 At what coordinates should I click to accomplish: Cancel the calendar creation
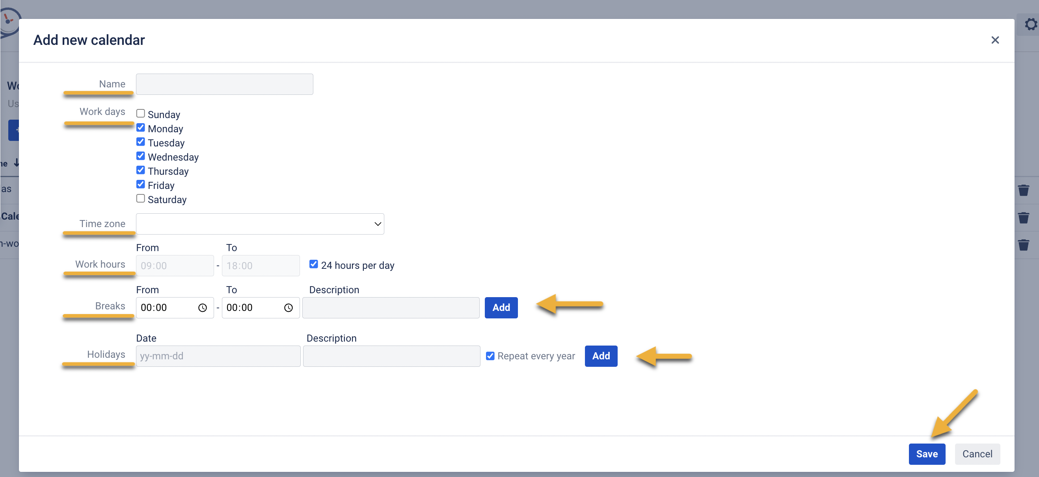(977, 454)
